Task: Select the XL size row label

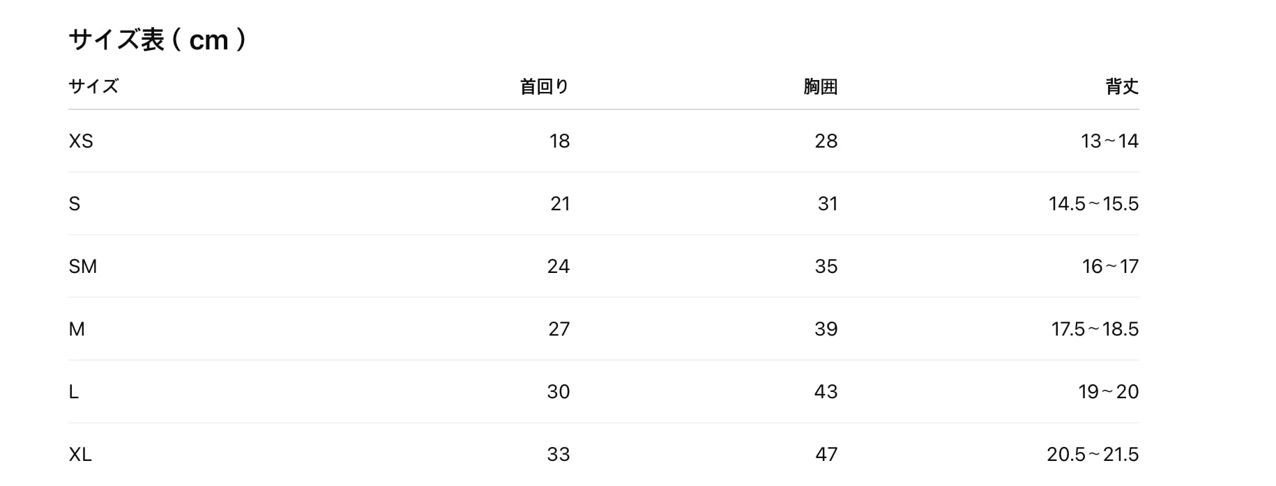Action: click(x=80, y=455)
